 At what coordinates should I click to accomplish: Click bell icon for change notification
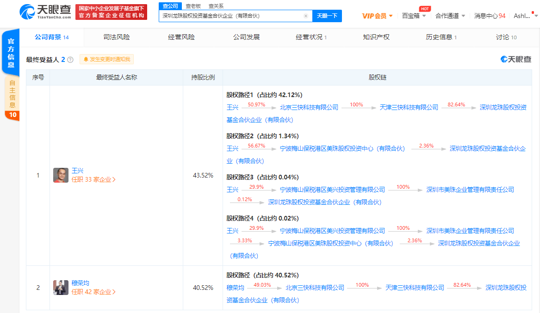pos(86,60)
